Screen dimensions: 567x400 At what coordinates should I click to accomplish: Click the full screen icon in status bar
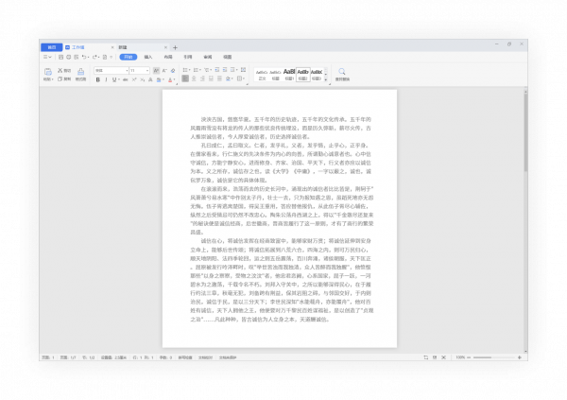(444, 357)
